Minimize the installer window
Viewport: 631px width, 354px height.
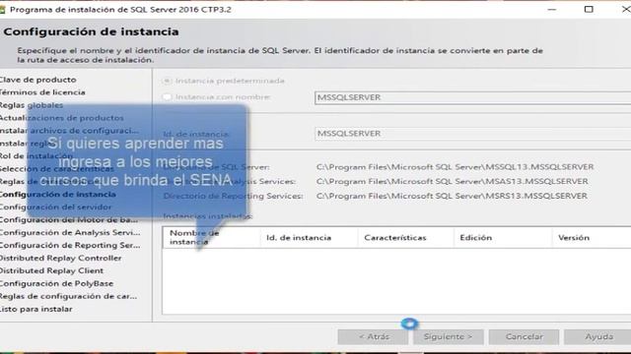pos(552,9)
